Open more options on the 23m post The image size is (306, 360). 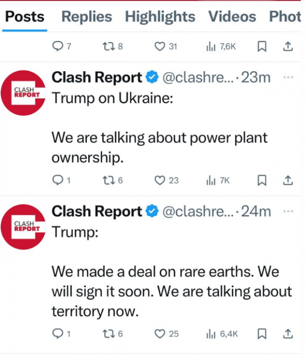(288, 78)
